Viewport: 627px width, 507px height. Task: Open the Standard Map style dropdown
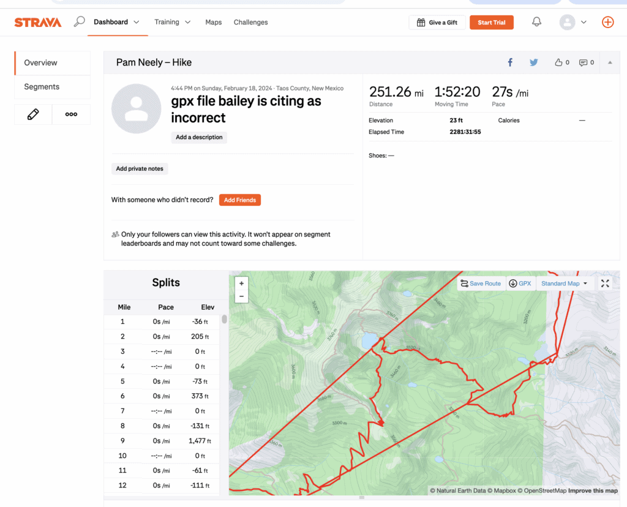point(564,284)
